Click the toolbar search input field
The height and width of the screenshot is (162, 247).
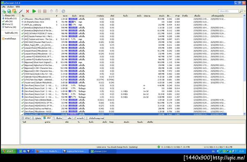click(x=228, y=11)
